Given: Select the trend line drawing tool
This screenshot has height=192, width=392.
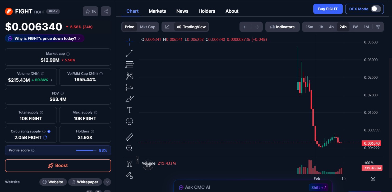Looking at the screenshot, I should (x=130, y=53).
